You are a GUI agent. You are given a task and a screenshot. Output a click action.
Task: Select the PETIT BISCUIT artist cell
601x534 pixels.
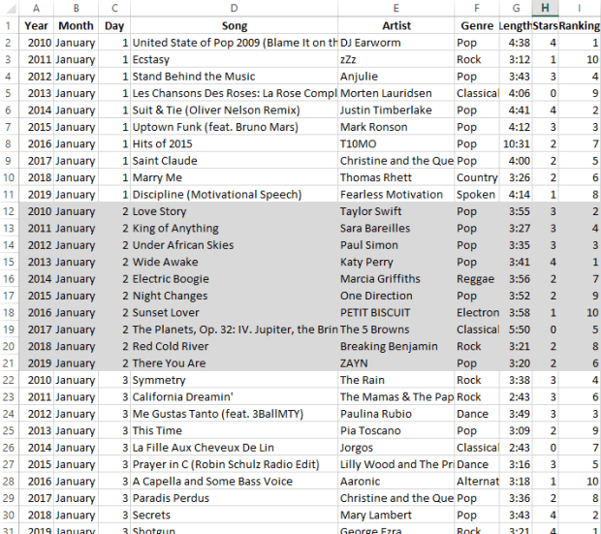click(x=395, y=313)
